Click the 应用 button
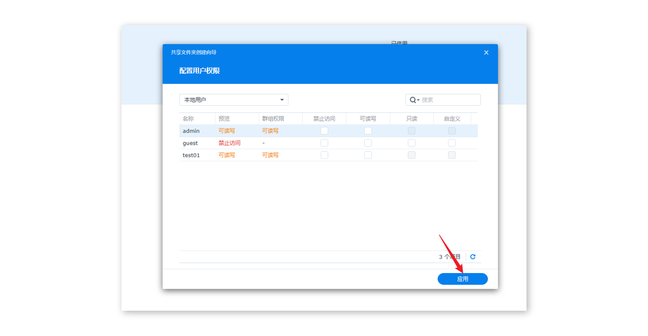This screenshot has height=336, width=648. pos(462,279)
